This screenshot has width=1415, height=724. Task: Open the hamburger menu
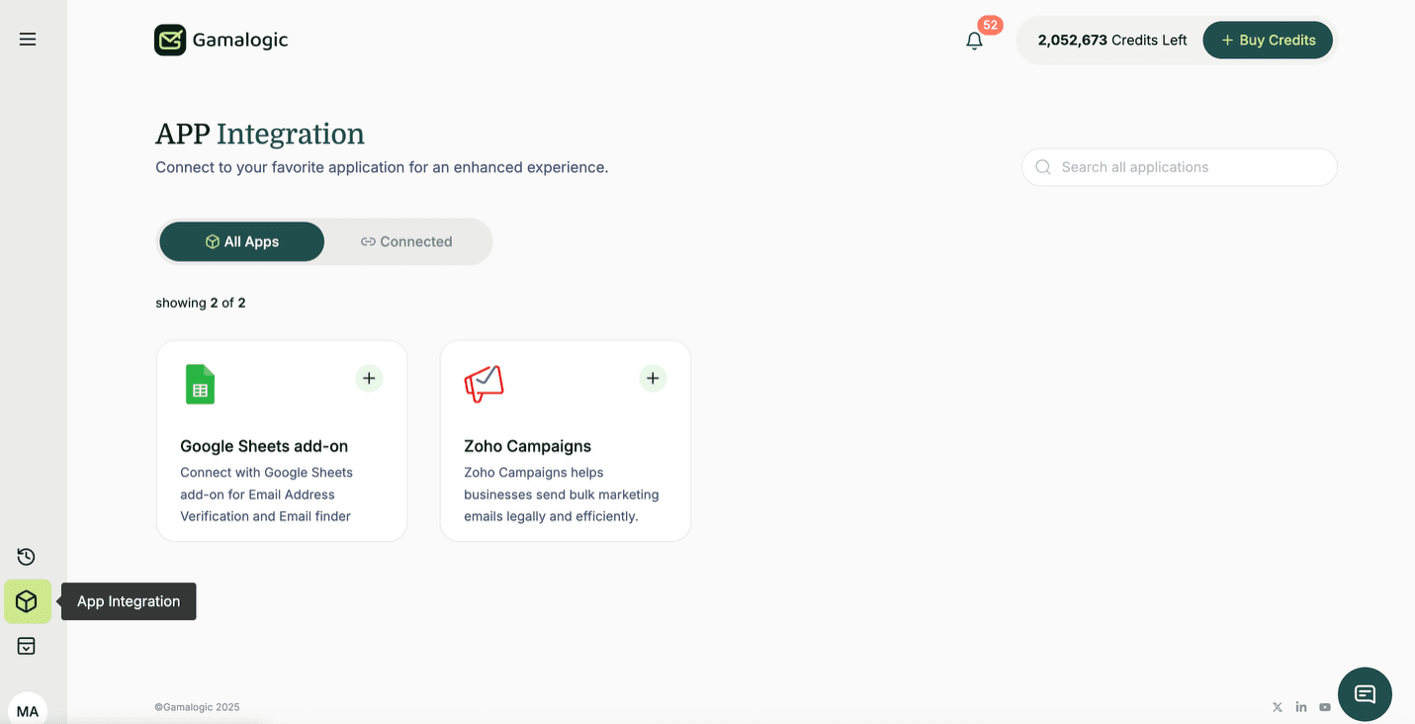click(x=28, y=40)
